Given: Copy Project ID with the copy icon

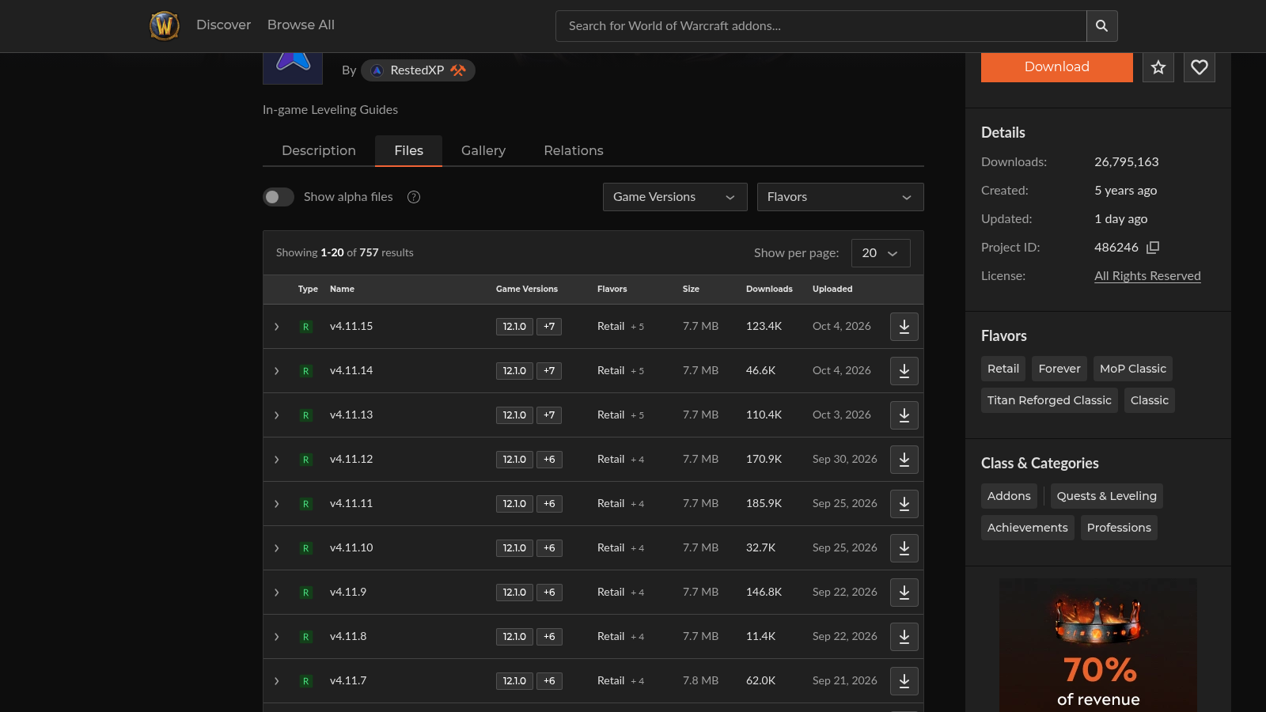Looking at the screenshot, I should pos(1153,248).
